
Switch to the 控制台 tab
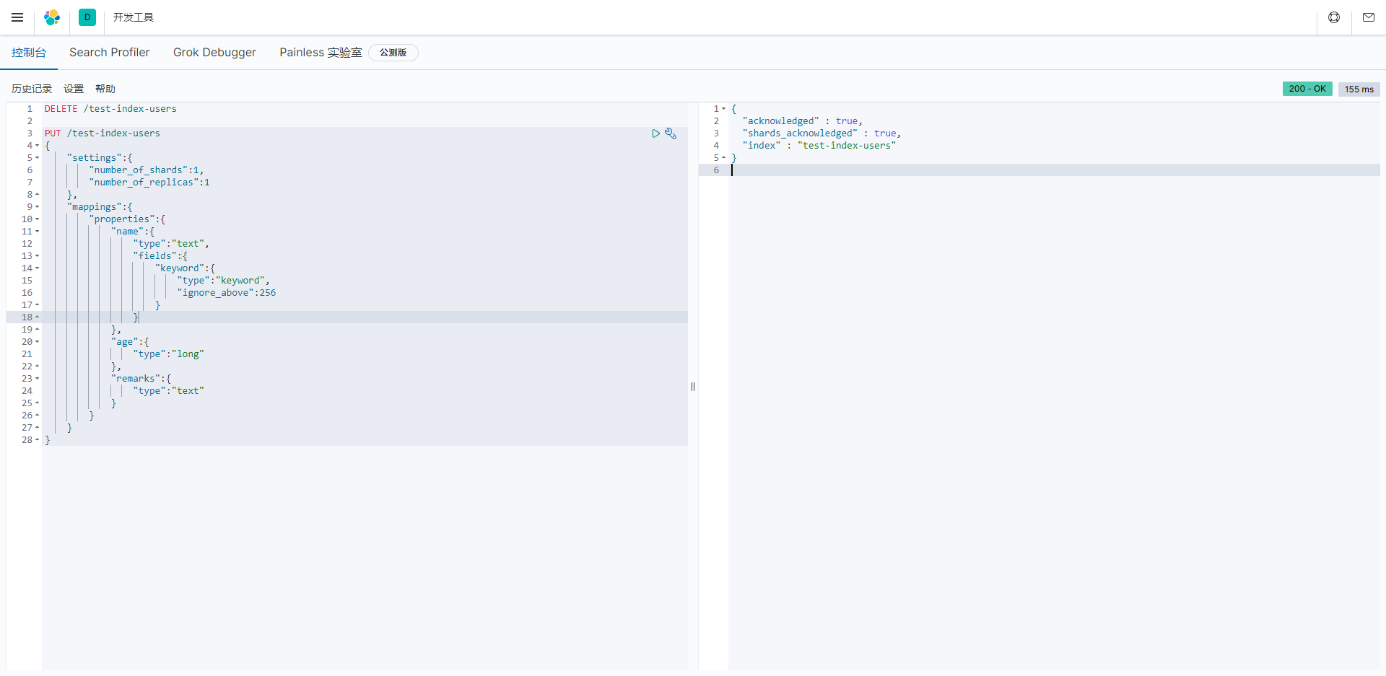pos(29,53)
